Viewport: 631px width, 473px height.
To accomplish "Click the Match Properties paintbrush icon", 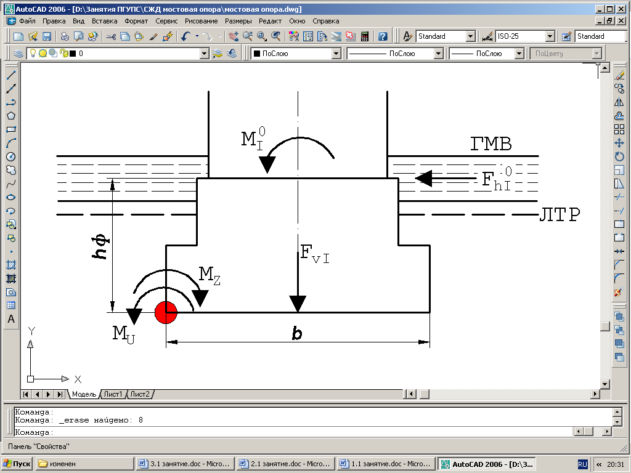I will (153, 36).
